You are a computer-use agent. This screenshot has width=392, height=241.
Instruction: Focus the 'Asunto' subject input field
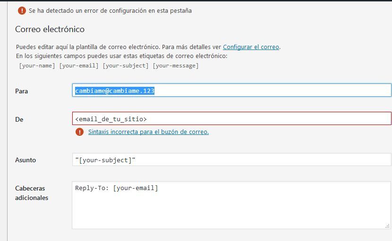point(232,159)
